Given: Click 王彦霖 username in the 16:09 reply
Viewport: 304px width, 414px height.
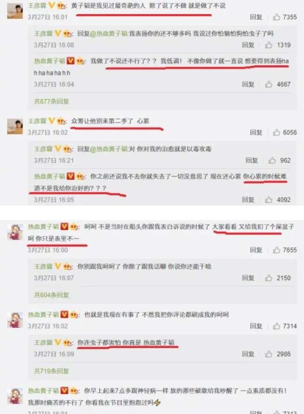Looking at the screenshot, I should pos(43,343).
